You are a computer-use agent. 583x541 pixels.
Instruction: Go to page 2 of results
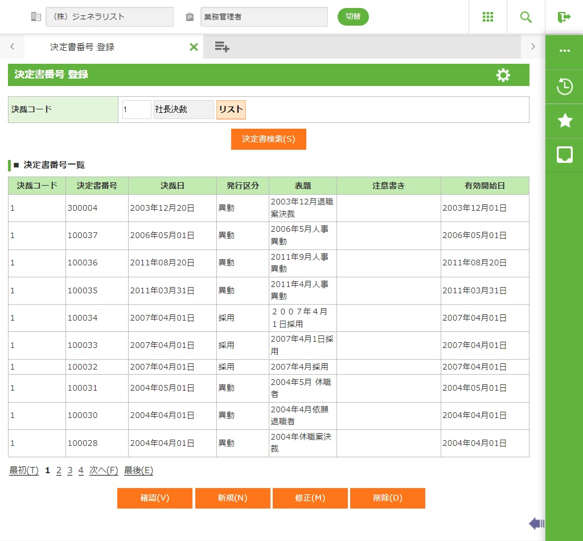(x=59, y=470)
